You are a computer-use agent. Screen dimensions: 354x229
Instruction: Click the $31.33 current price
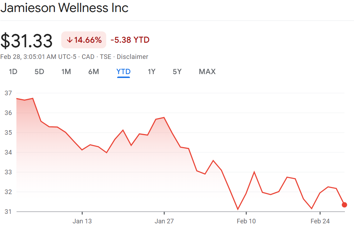pyautogui.click(x=27, y=41)
